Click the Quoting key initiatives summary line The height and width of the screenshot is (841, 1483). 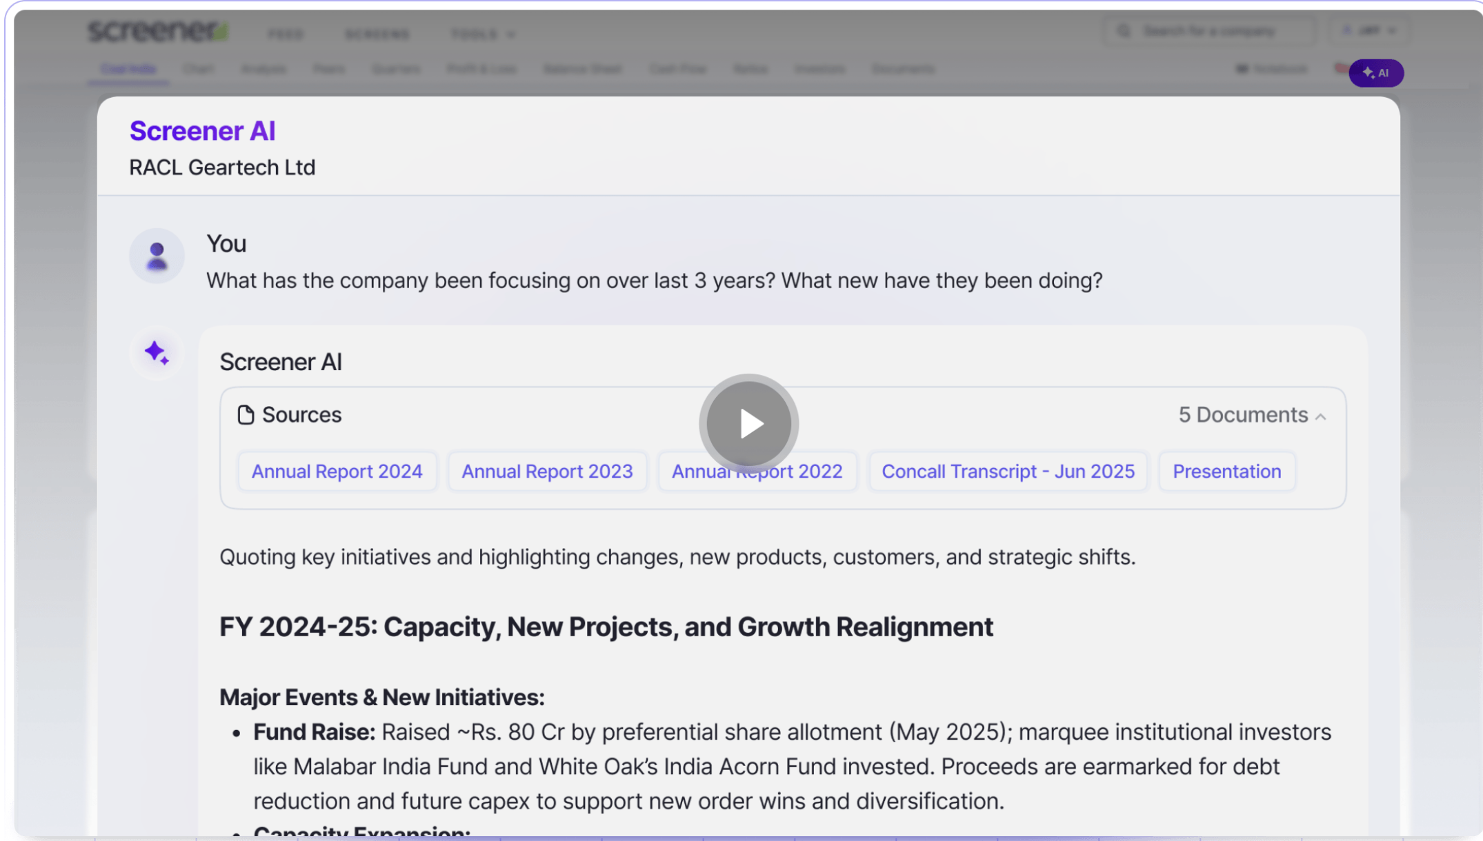pyautogui.click(x=677, y=557)
